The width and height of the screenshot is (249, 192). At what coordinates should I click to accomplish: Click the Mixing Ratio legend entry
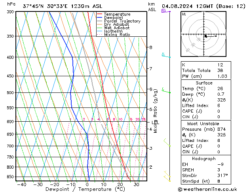[117, 35]
